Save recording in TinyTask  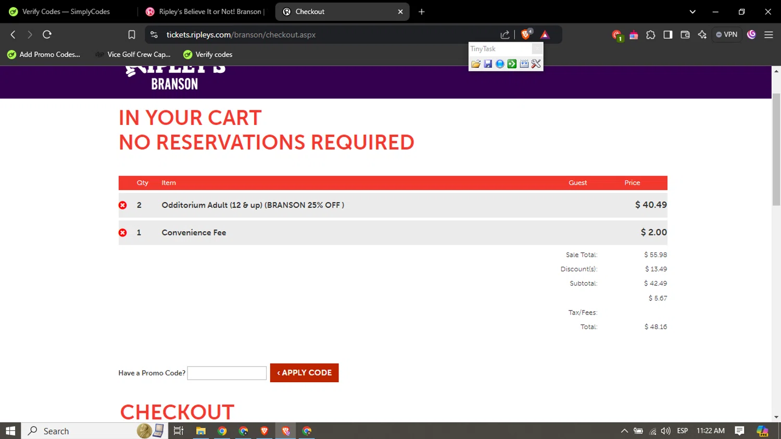coord(488,64)
